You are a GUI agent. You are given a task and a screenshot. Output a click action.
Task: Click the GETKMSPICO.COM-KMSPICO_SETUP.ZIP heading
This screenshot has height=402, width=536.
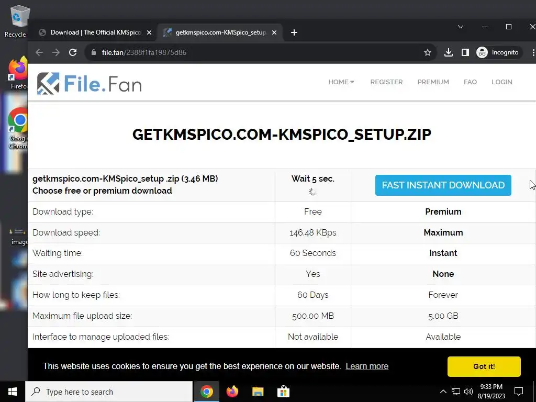click(282, 135)
